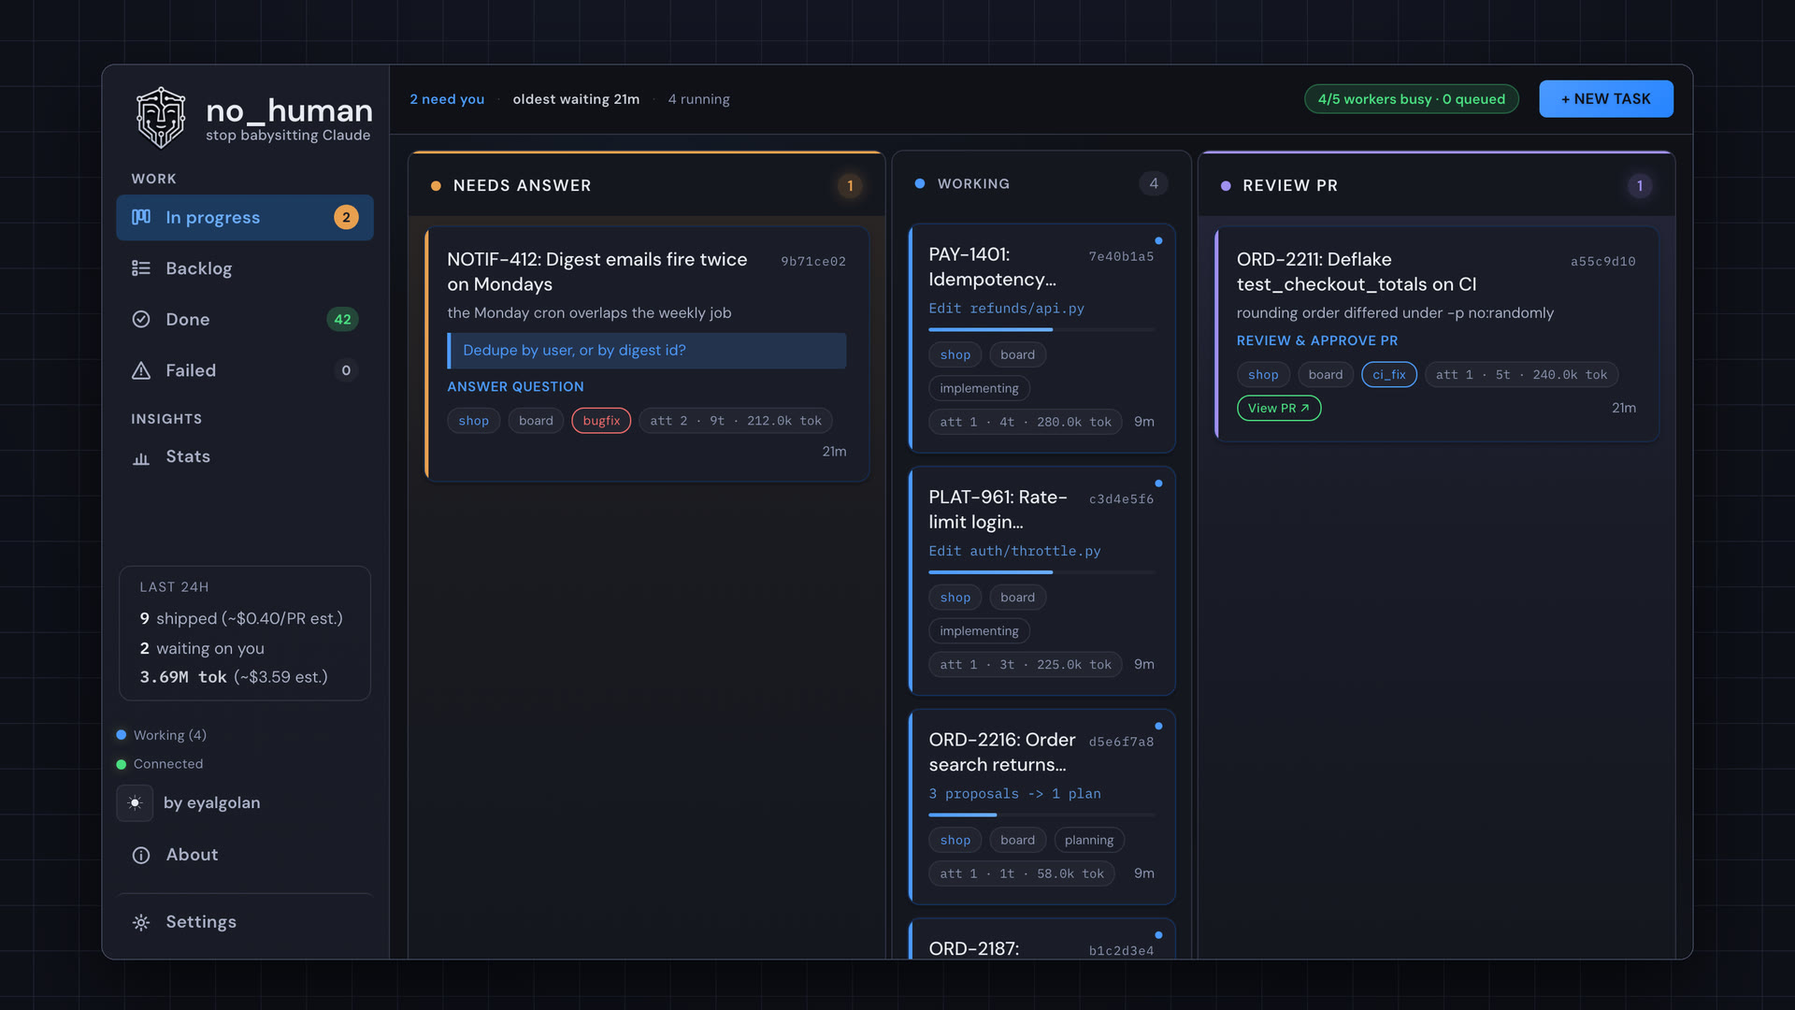Click the implementing tag on PLAT-961
Screen dimensions: 1795x1010
[979, 631]
